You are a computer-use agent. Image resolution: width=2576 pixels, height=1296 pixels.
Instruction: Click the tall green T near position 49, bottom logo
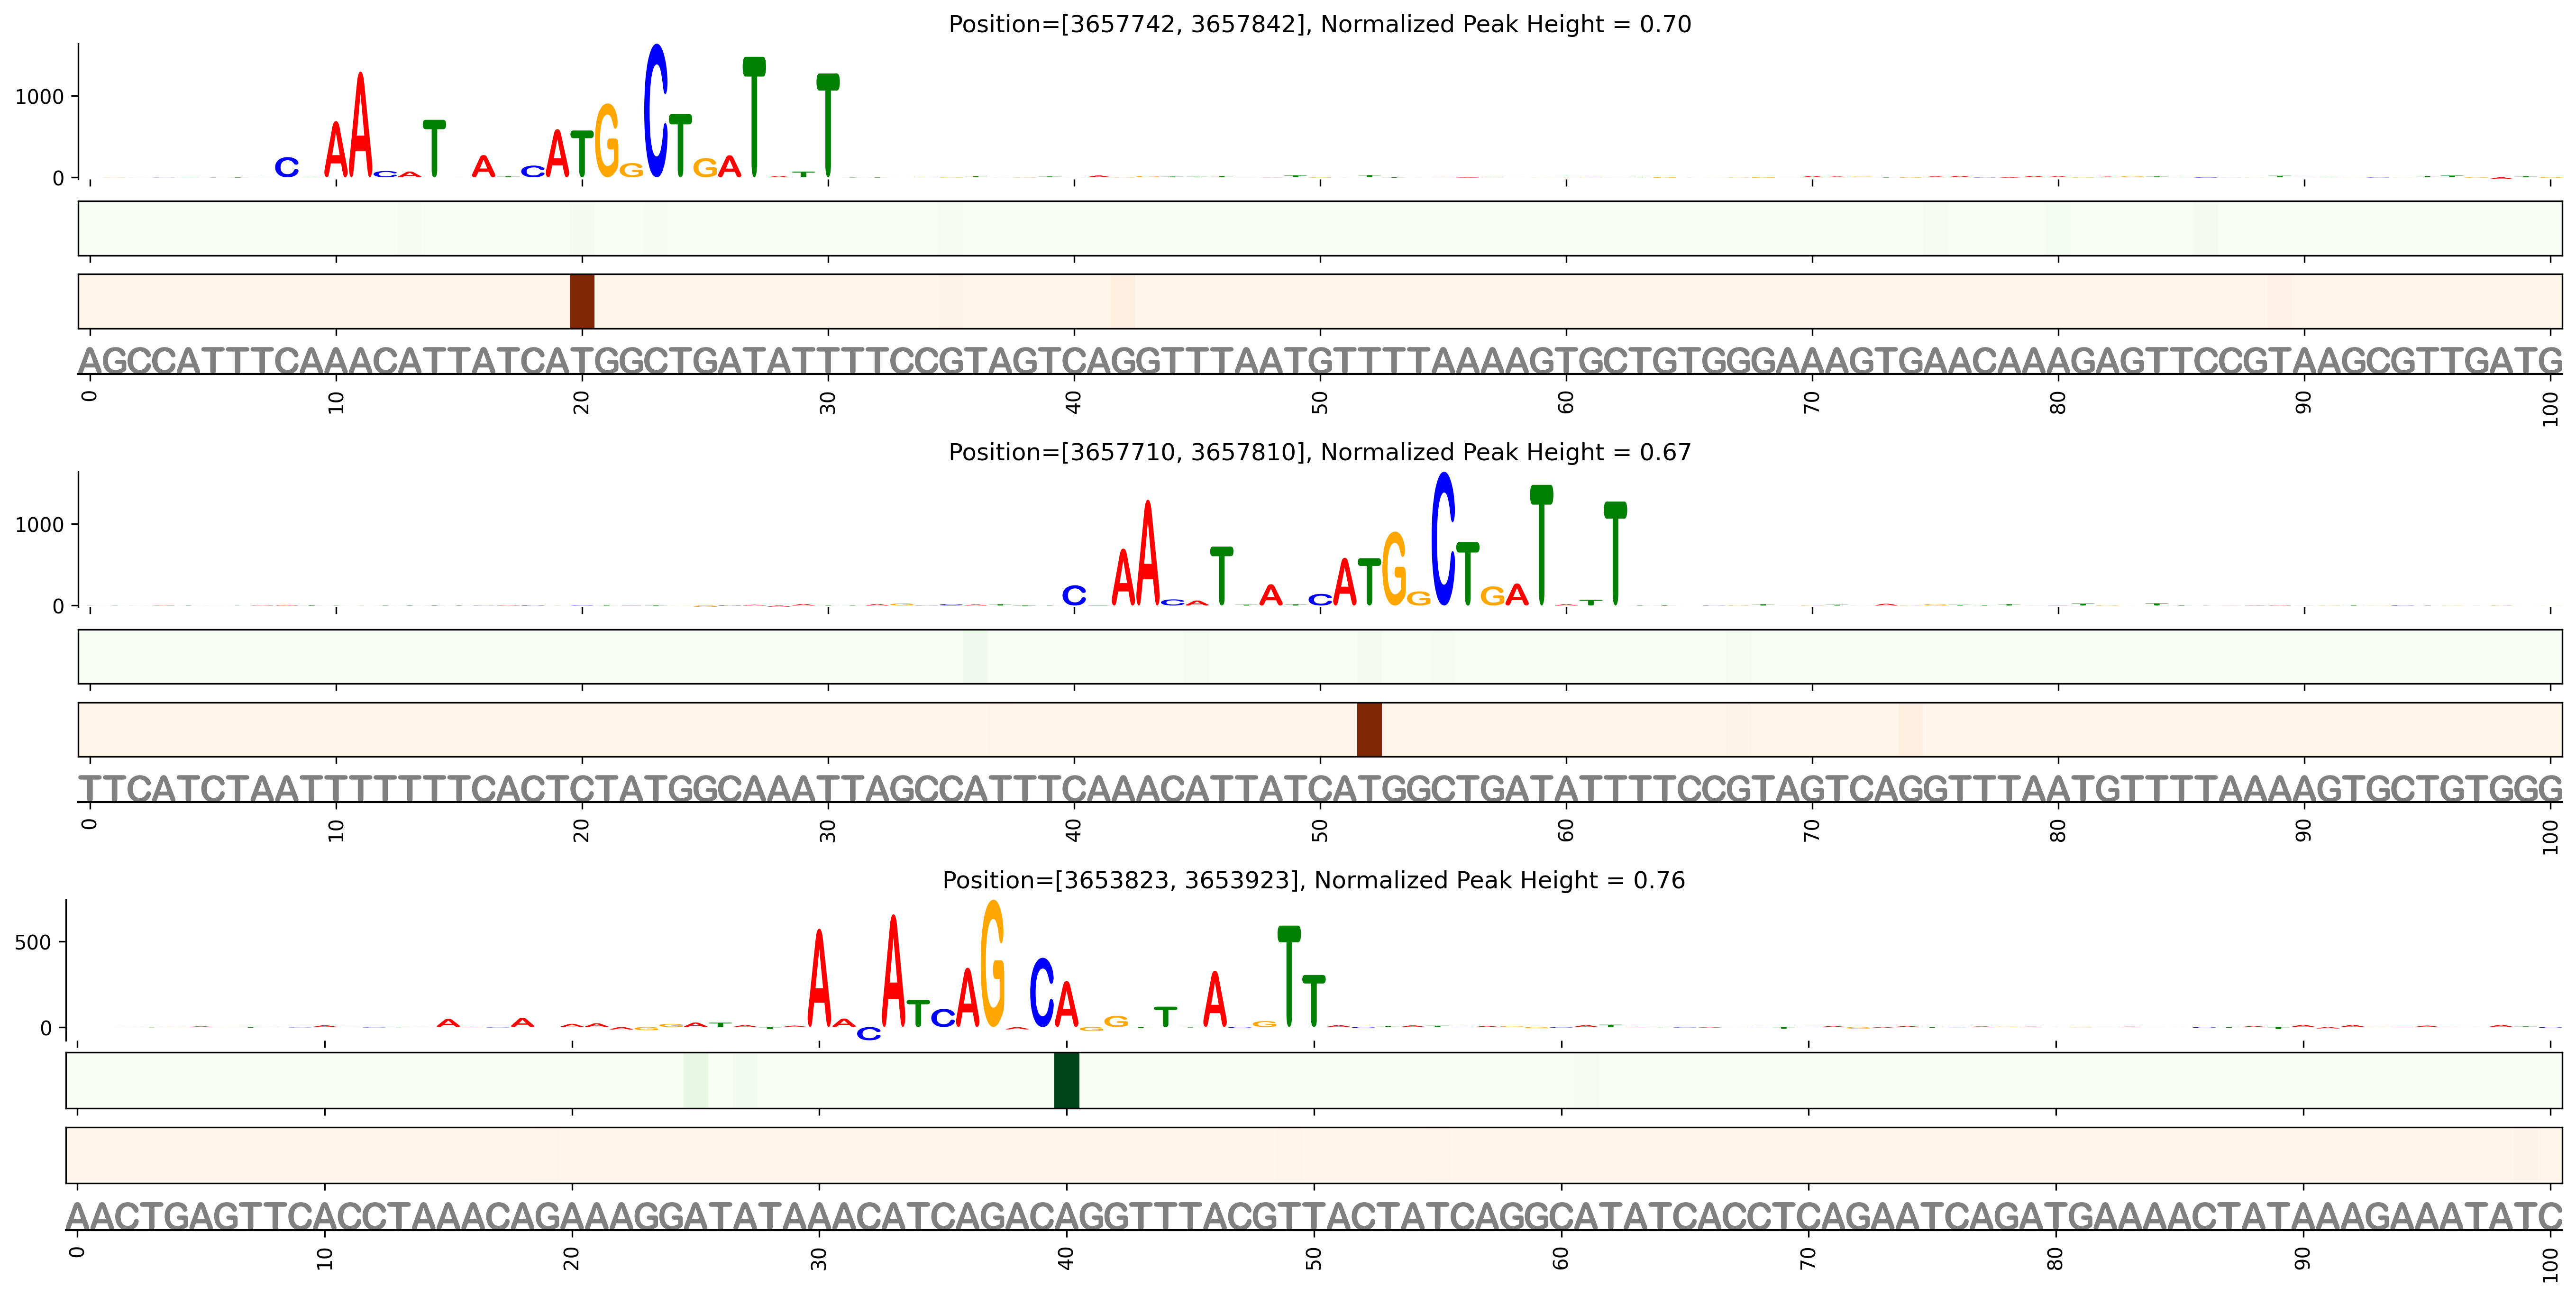[x=1289, y=976]
